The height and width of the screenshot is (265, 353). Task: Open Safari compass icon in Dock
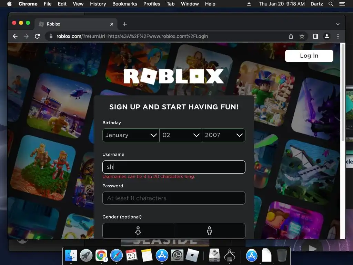(x=117, y=256)
